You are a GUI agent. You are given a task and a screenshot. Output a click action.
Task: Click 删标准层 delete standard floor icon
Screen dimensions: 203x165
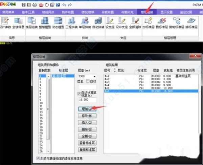point(162,23)
